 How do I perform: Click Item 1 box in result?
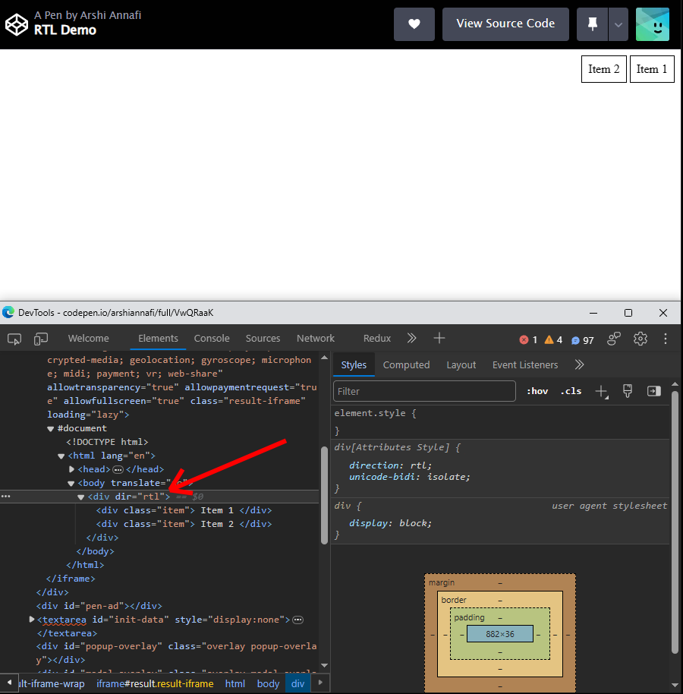tap(652, 69)
